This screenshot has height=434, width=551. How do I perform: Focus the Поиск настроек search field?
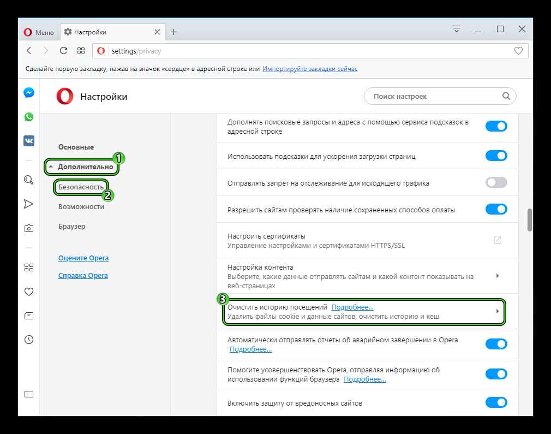point(440,96)
